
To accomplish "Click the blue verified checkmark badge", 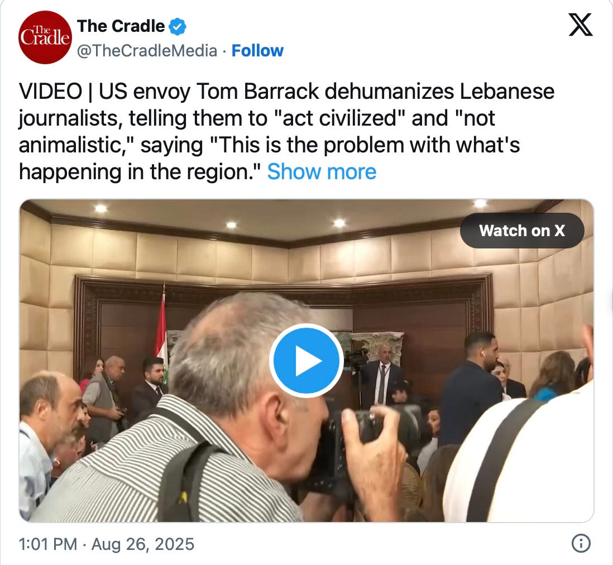I will click(178, 27).
